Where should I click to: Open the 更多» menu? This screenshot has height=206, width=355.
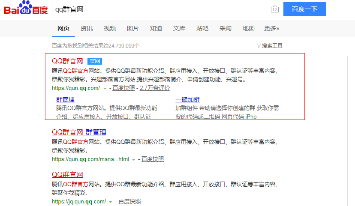point(271,28)
